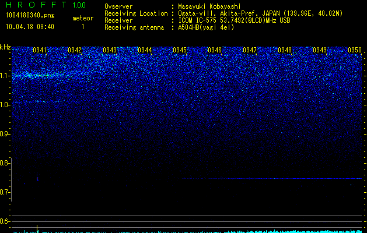Click the word meteor
Image resolution: width=367 pixels, height=233 pixels.
click(83, 18)
